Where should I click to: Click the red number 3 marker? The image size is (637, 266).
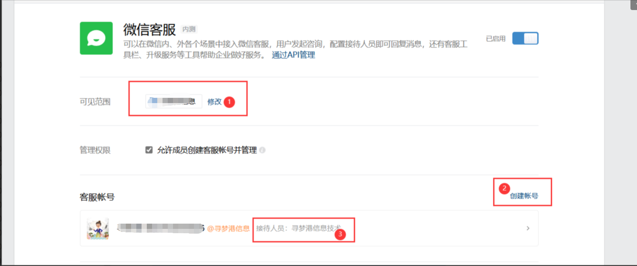340,235
